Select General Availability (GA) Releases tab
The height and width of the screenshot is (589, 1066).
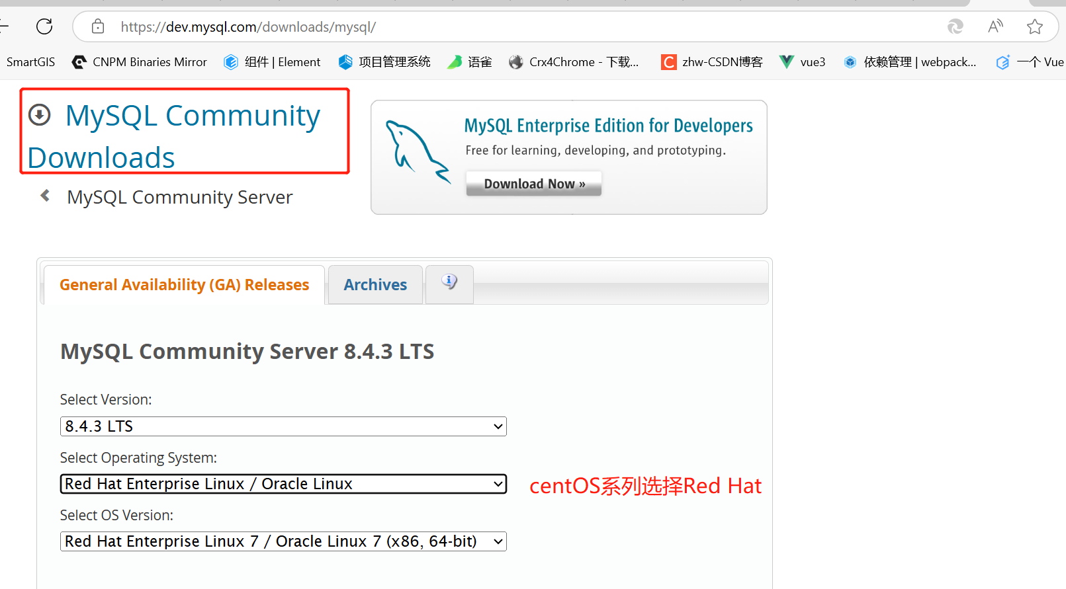184,285
